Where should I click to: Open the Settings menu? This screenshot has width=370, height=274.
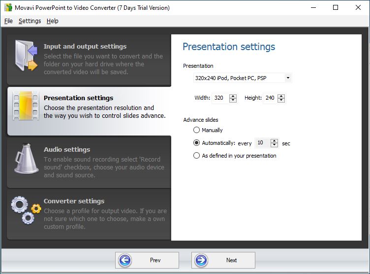click(30, 21)
